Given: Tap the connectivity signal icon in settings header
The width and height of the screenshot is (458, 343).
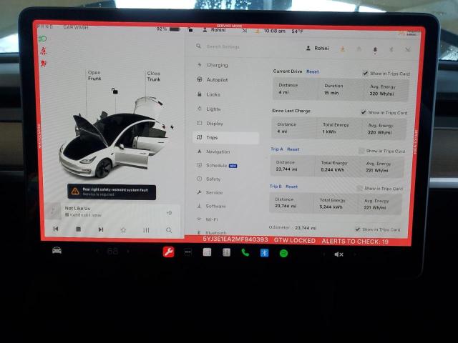Looking at the screenshot, I should tap(407, 49).
